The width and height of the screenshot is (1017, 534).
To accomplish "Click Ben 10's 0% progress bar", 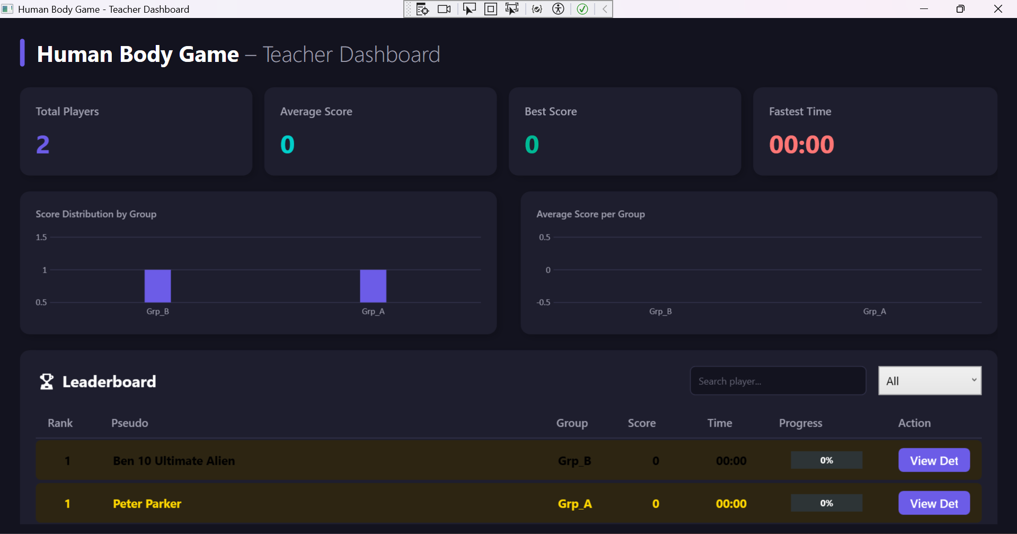I will pyautogui.click(x=826, y=460).
